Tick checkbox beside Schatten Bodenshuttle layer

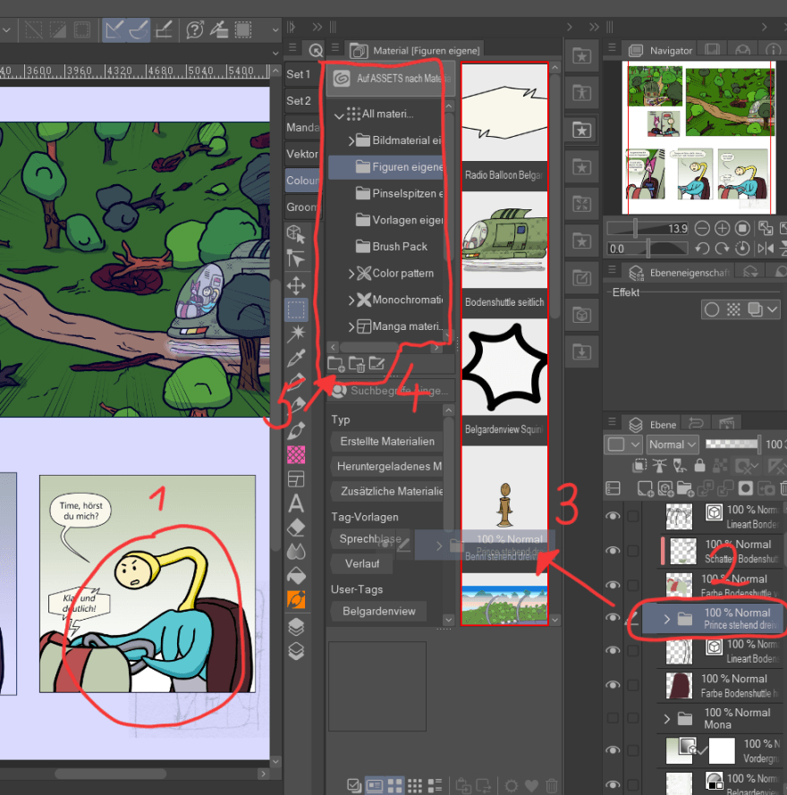coord(633,551)
